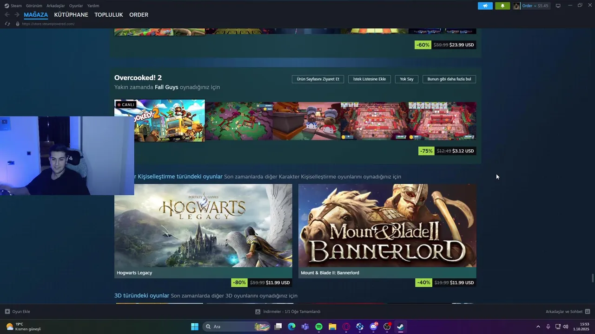Open Overcooked 2 purple map screenshot
Image resolution: width=595 pixels, height=334 pixels.
tap(239, 121)
